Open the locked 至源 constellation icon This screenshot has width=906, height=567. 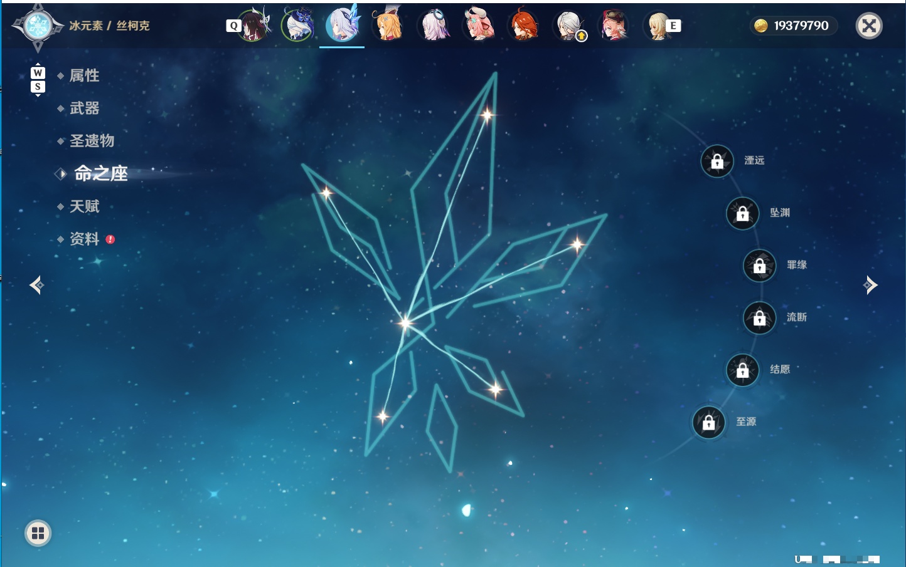[709, 422]
